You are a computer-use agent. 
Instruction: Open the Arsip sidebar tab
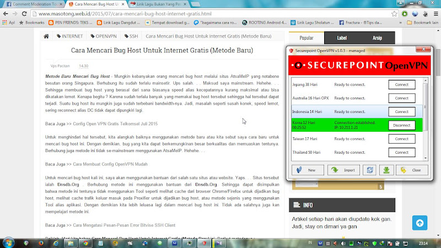click(x=377, y=37)
